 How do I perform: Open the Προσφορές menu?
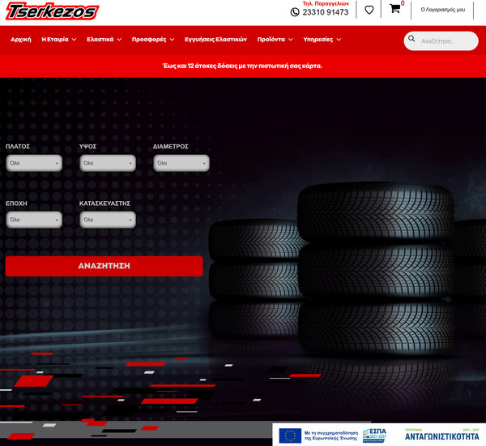pyautogui.click(x=149, y=40)
